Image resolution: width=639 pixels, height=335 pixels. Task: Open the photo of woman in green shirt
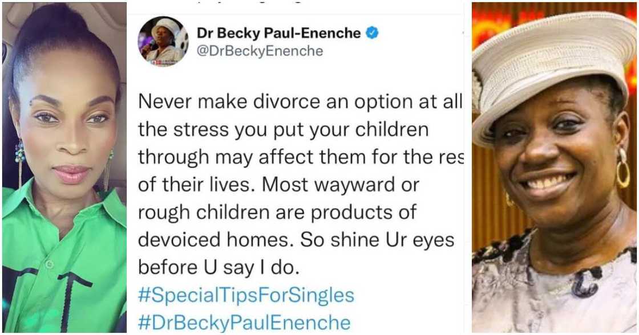tap(64, 167)
